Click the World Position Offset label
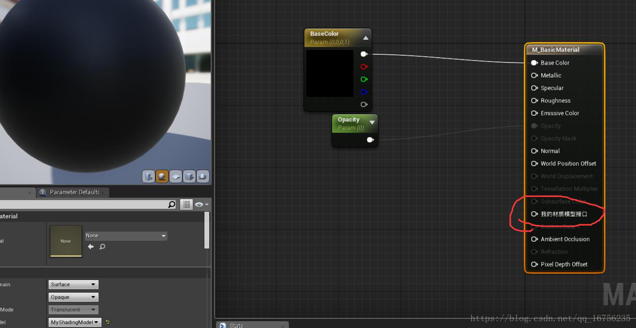Image resolution: width=636 pixels, height=328 pixels. 569,164
